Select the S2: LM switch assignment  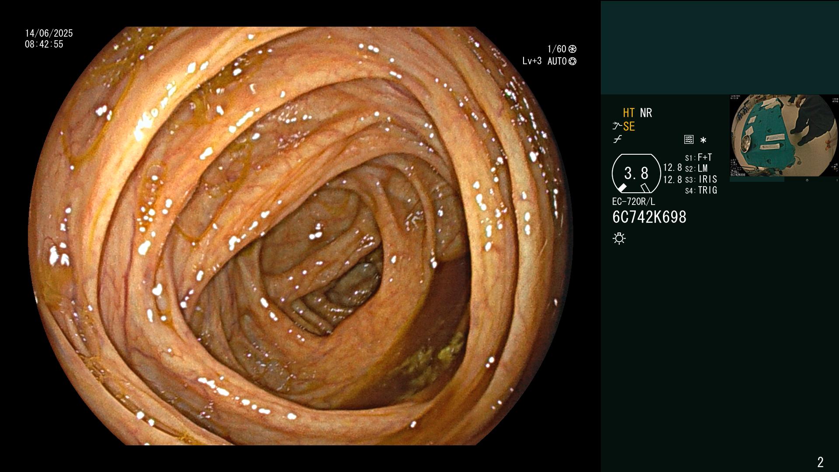(696, 168)
